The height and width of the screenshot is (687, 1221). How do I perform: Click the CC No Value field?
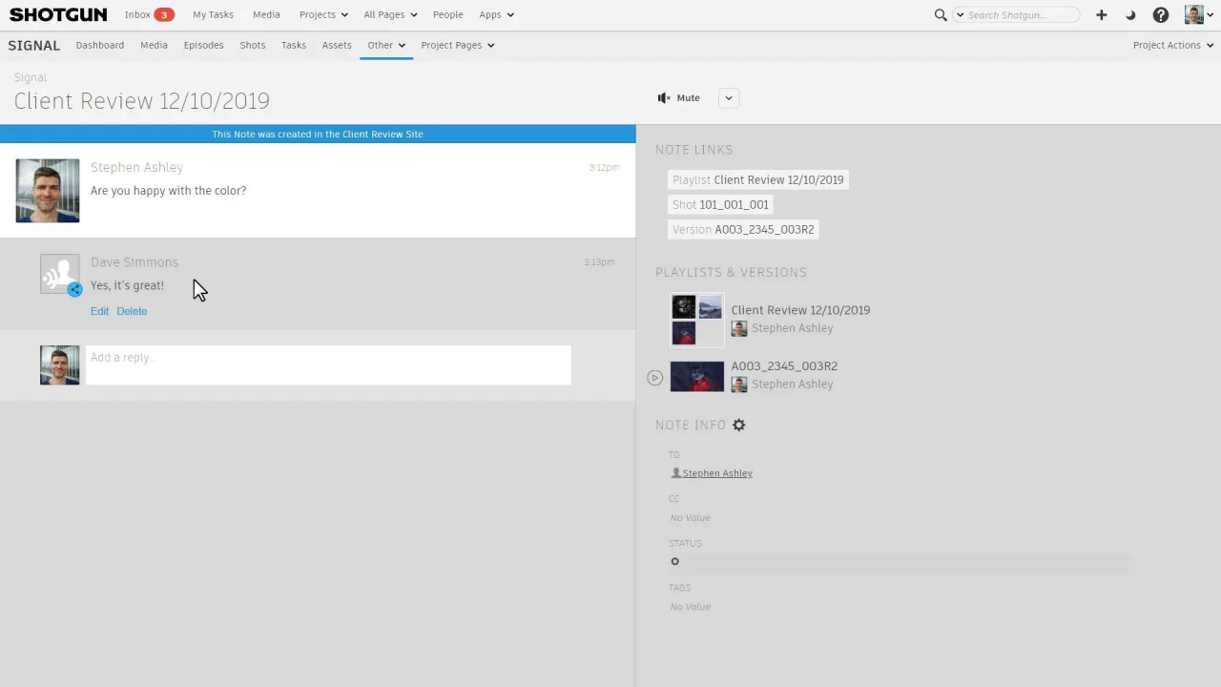[691, 518]
